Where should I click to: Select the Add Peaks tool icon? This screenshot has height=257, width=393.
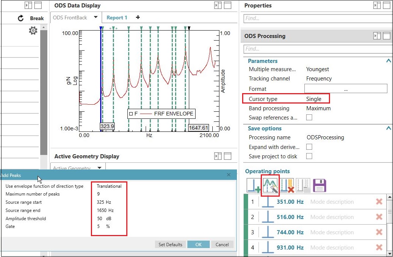270,185
